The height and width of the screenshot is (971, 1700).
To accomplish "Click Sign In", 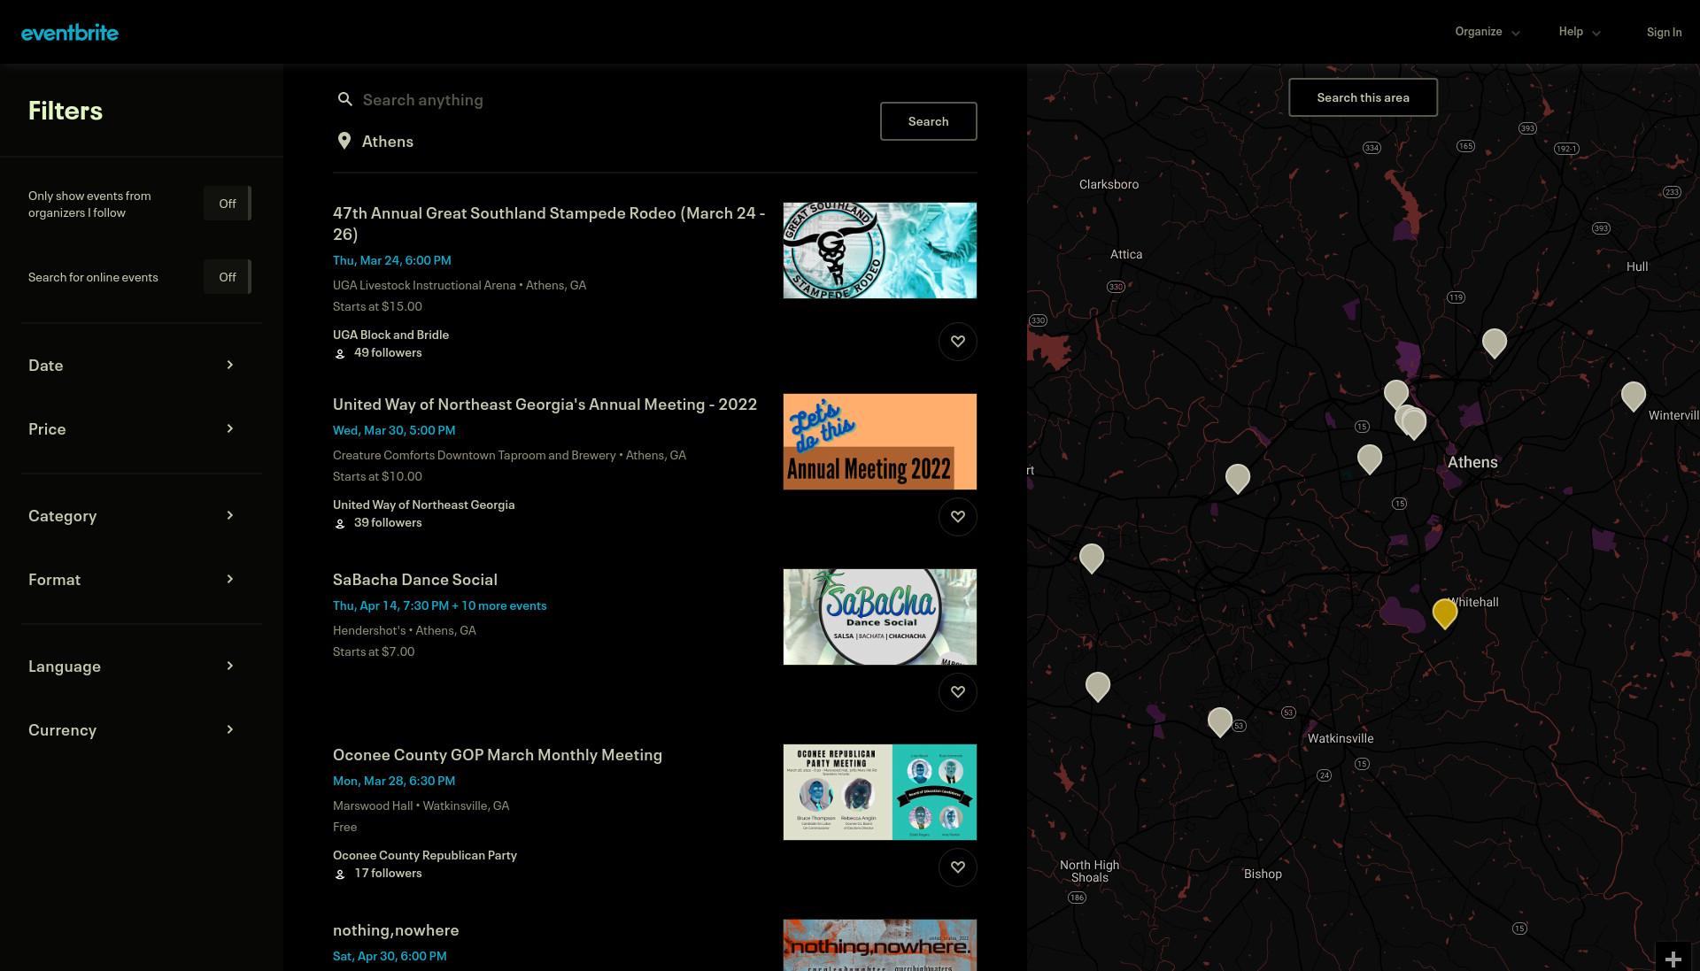I will (1664, 32).
